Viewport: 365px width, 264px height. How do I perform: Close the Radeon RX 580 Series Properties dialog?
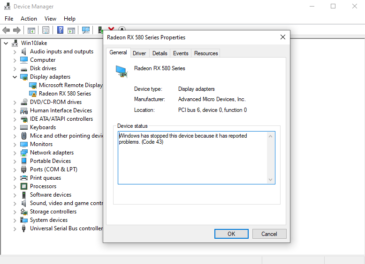[283, 37]
